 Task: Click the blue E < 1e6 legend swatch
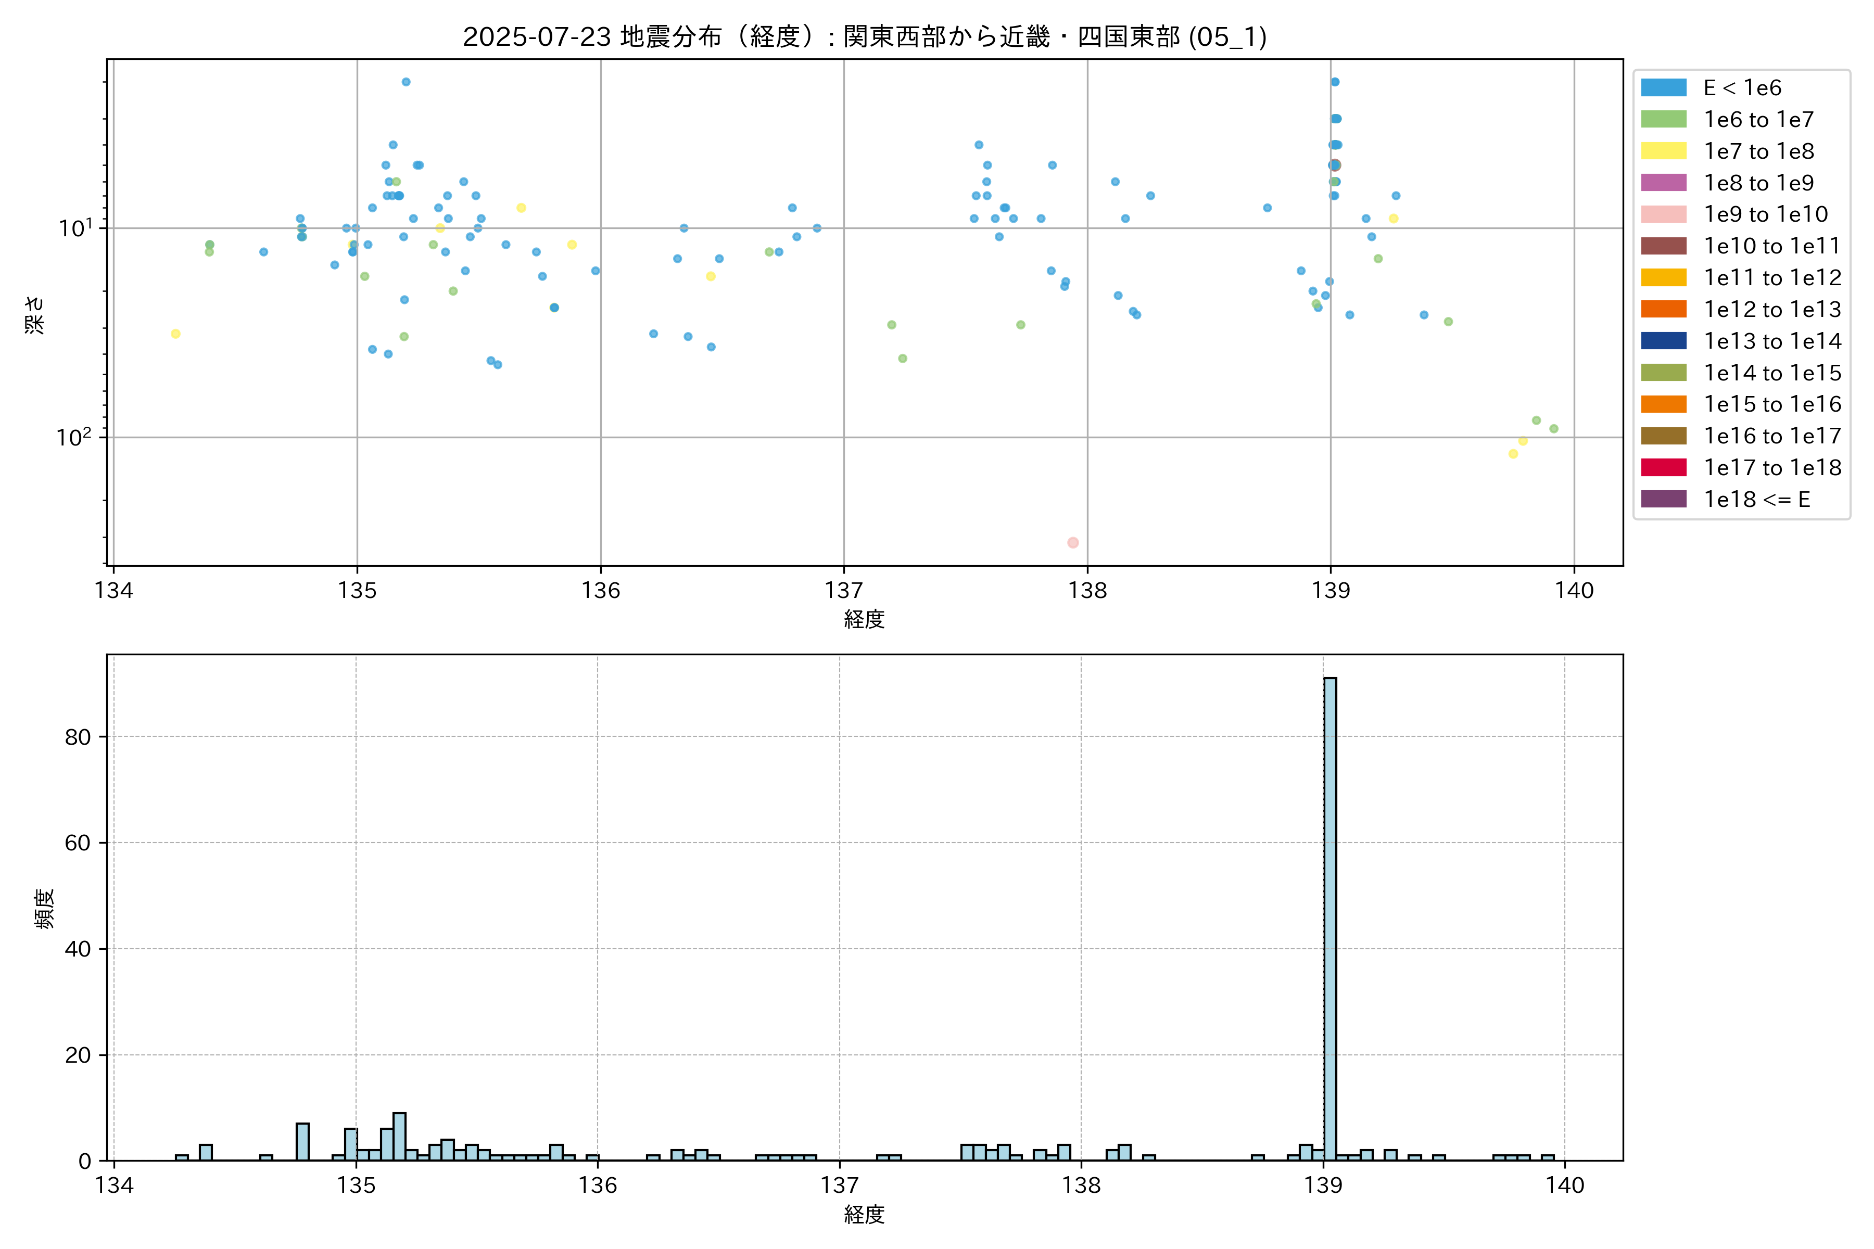[x=1664, y=87]
